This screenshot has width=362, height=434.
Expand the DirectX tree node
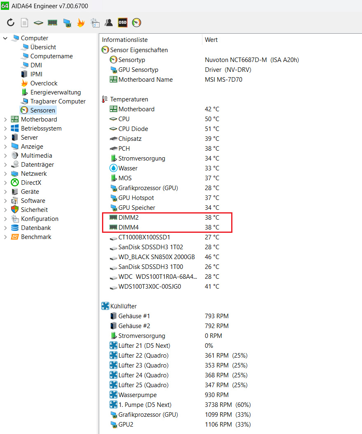[x=5, y=183]
